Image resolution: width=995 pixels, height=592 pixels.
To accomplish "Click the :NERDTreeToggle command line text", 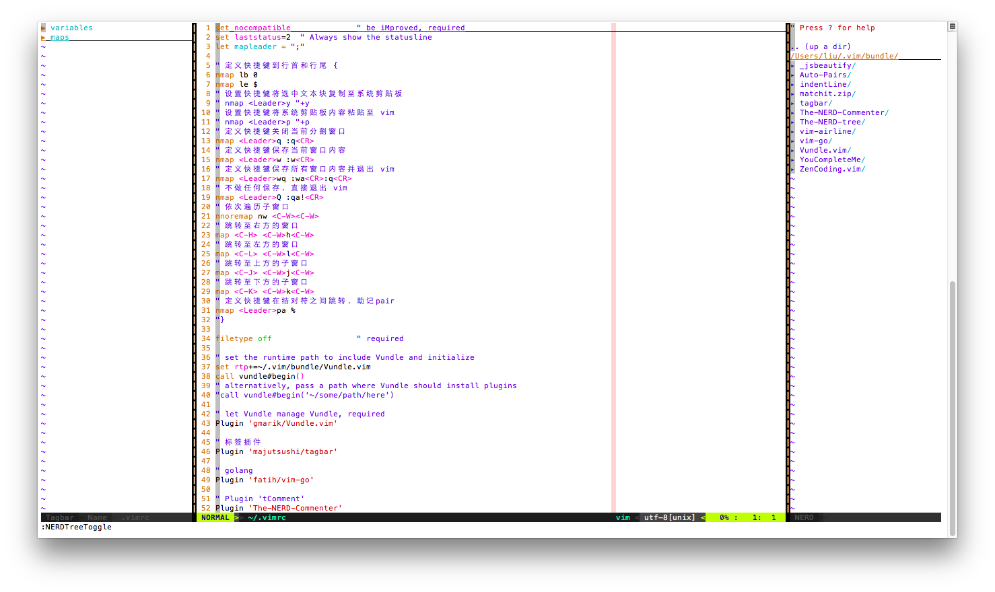I will (76, 527).
